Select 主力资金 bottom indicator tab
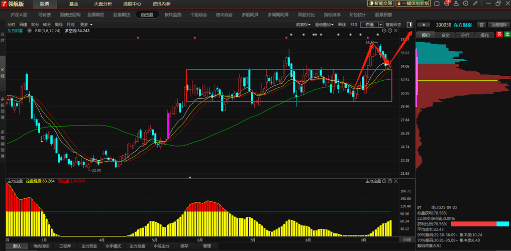511x251 pixels. (89, 246)
